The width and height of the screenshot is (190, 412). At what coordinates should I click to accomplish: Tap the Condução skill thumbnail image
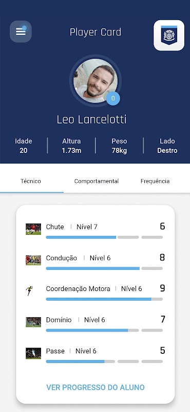[x=33, y=260]
